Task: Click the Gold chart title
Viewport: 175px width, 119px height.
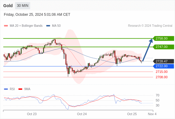Action: (8, 6)
